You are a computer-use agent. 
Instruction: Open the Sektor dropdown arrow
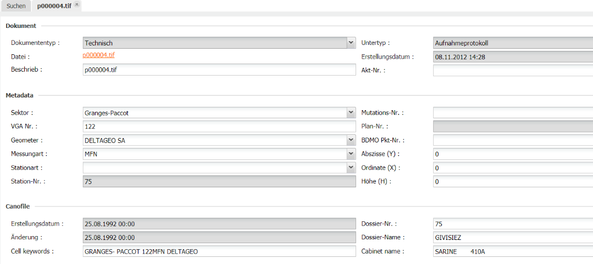(351, 113)
